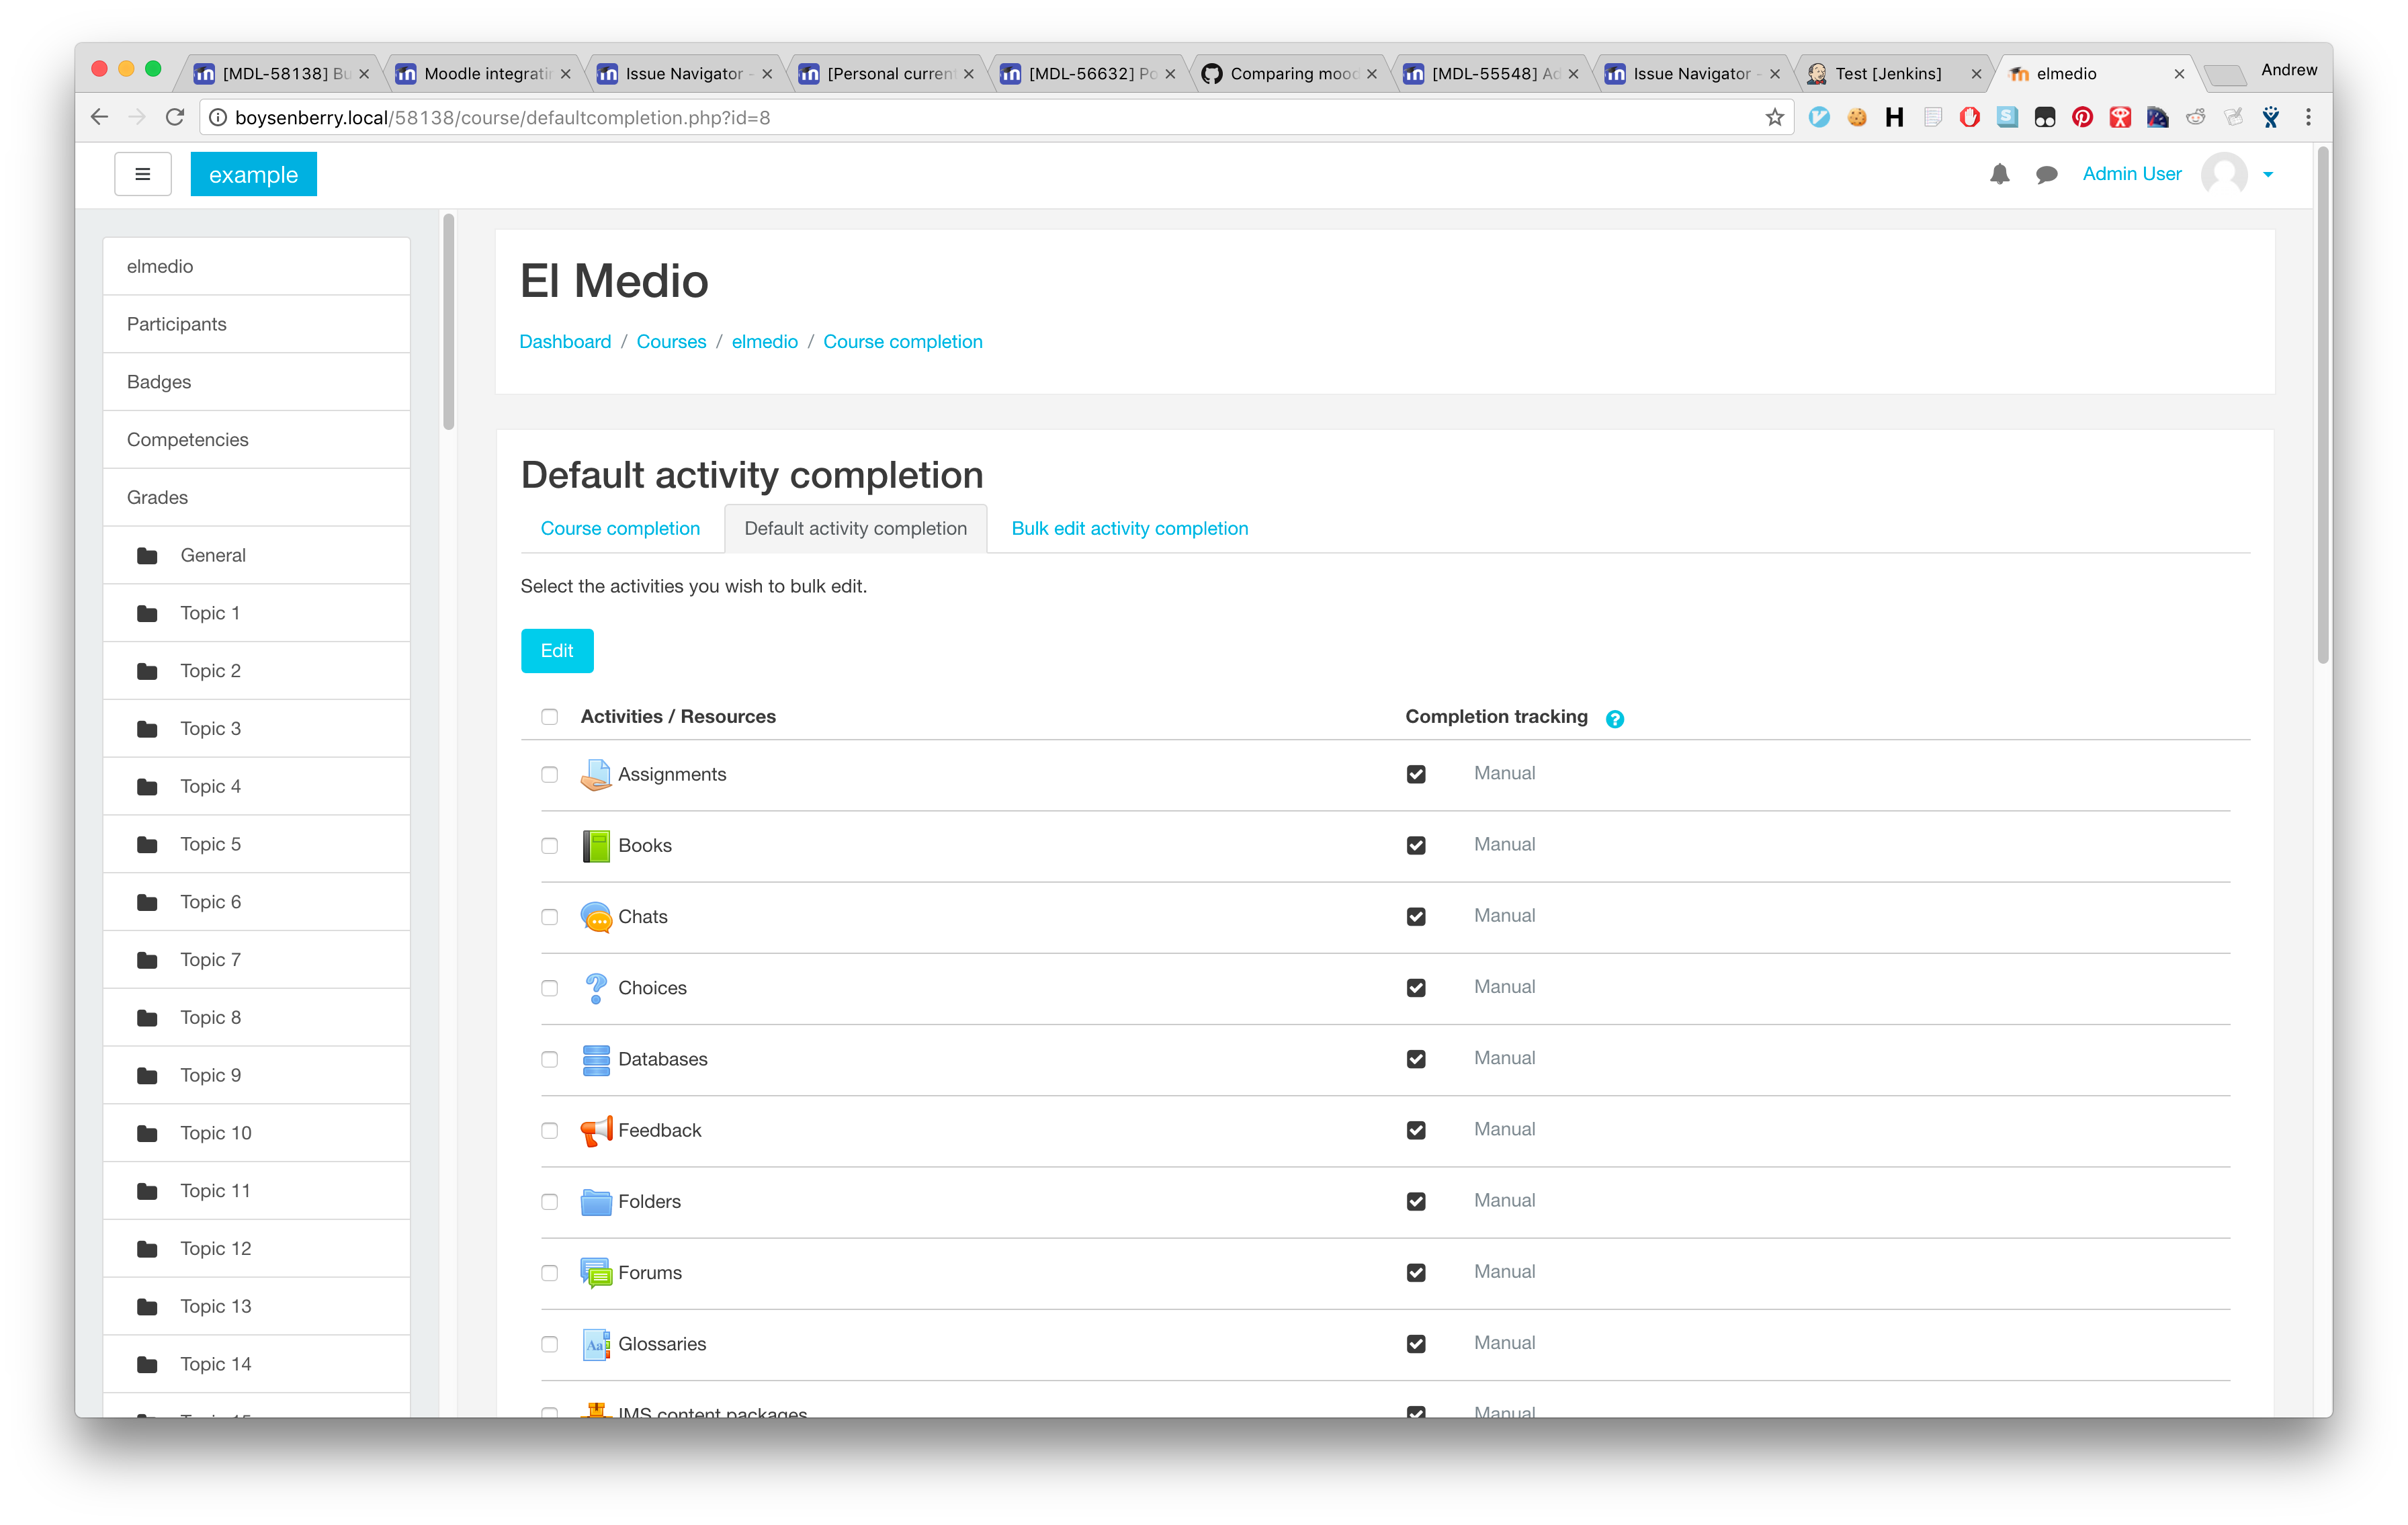Select the Default activity completion tab
2408x1525 pixels.
855,528
